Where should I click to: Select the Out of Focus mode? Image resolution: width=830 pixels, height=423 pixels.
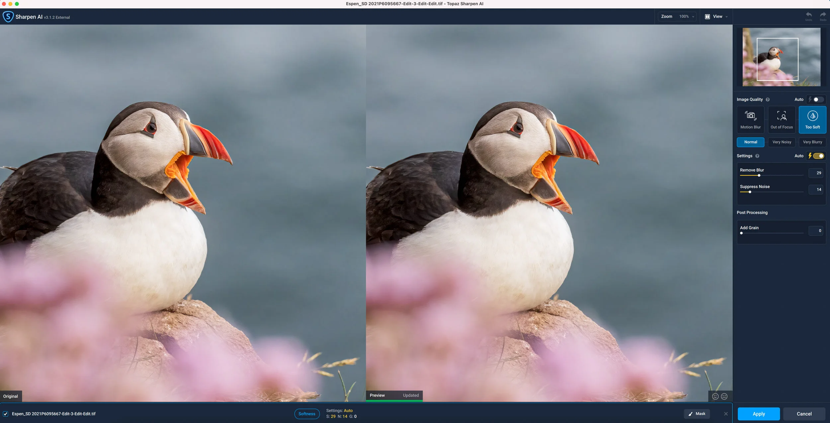[x=782, y=119]
